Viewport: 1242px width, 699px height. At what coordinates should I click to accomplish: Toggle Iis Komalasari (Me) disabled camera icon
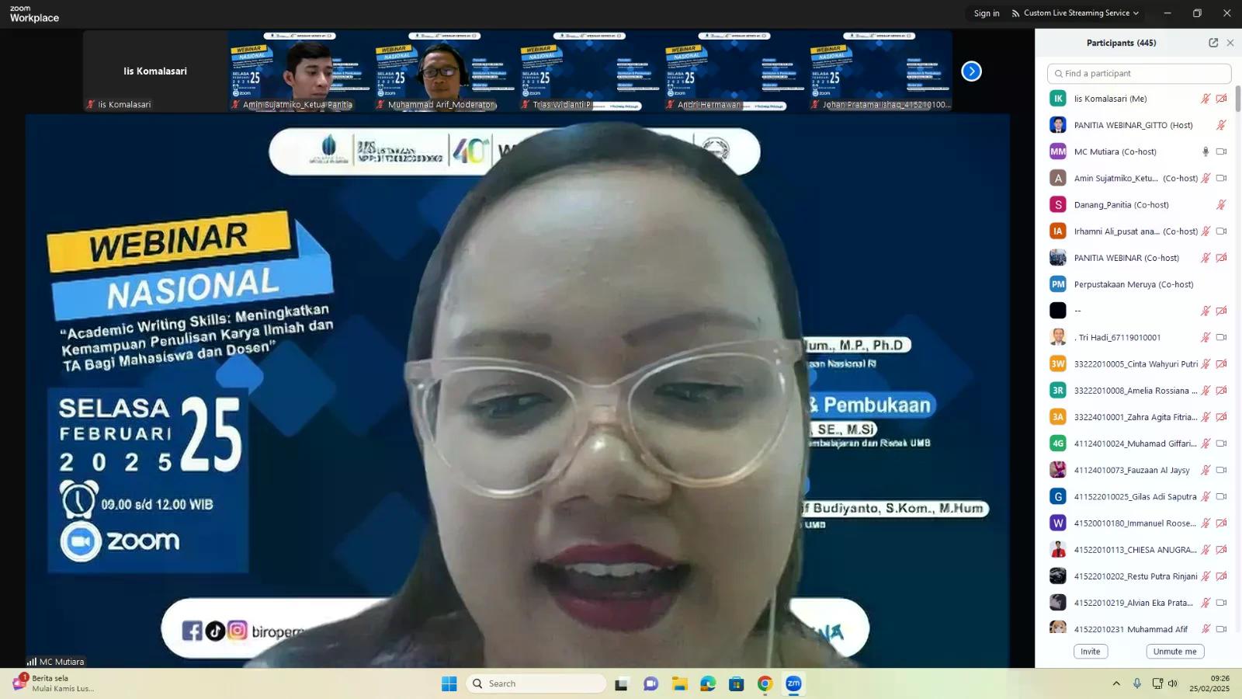[x=1221, y=99]
